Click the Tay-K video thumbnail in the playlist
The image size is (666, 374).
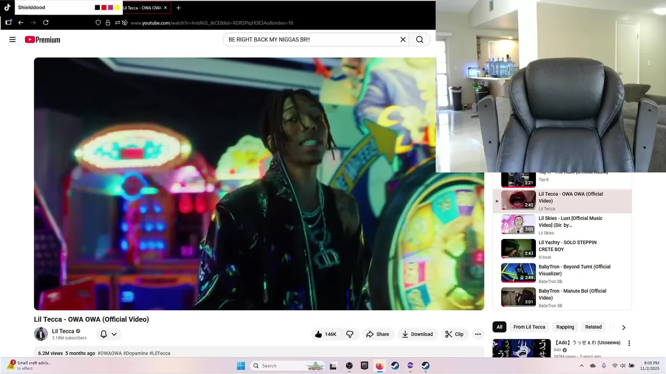point(518,180)
